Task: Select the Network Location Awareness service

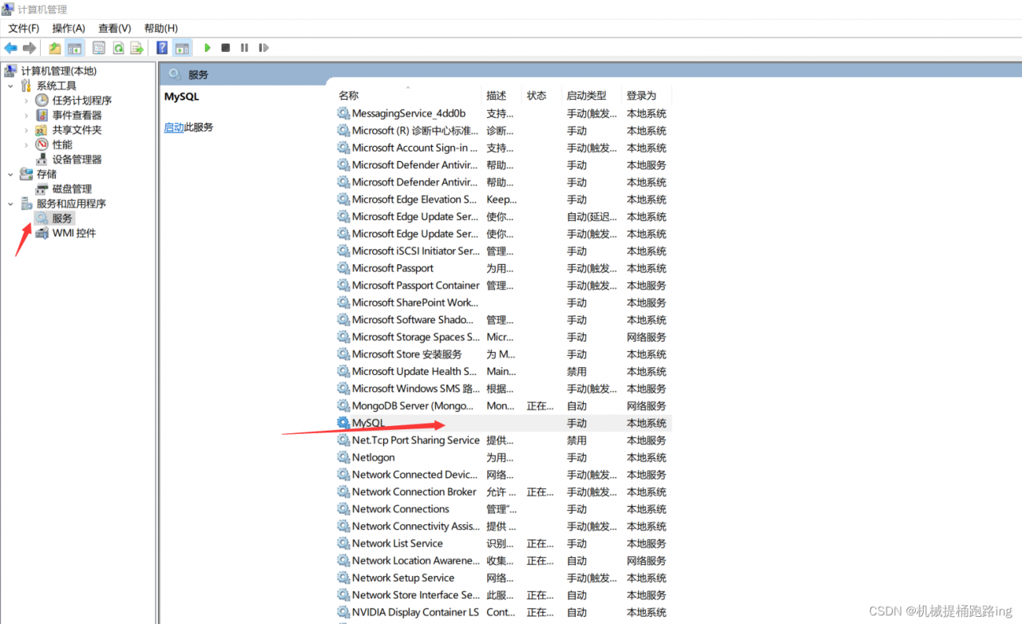Action: point(503,561)
